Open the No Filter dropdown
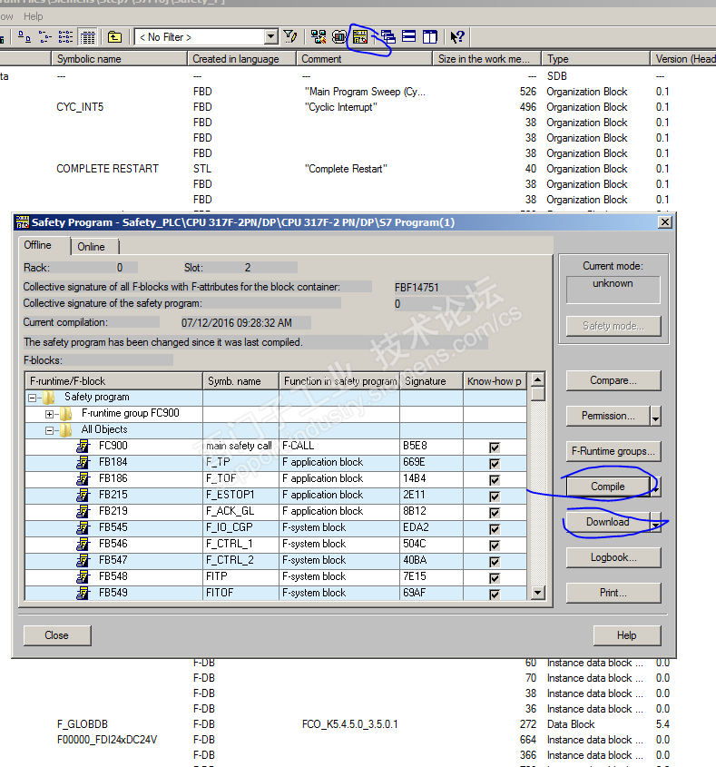 (270, 36)
